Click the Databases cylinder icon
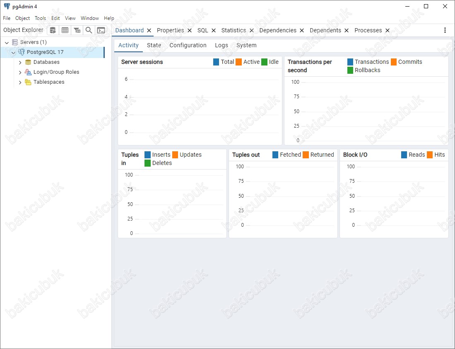The image size is (455, 349). 28,62
